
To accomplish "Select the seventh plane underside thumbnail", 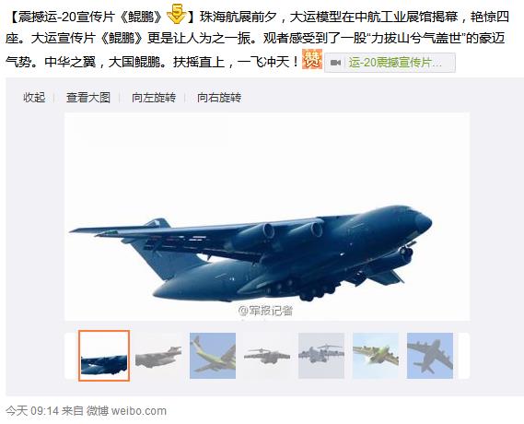I will [x=430, y=356].
